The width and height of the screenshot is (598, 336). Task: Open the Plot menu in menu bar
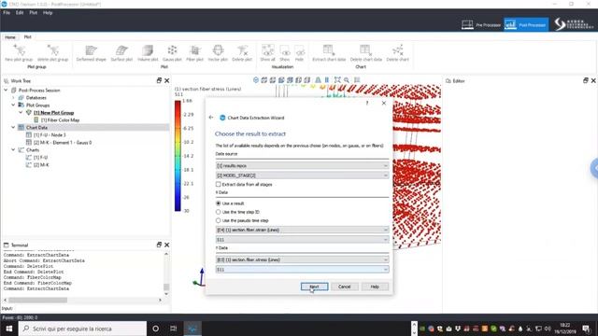click(34, 12)
